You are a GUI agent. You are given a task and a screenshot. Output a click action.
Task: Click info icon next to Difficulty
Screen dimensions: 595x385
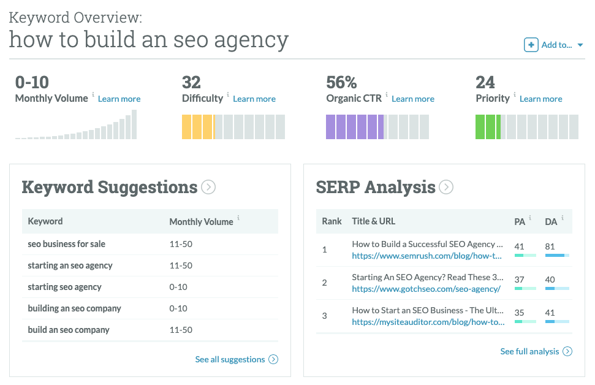pyautogui.click(x=228, y=95)
